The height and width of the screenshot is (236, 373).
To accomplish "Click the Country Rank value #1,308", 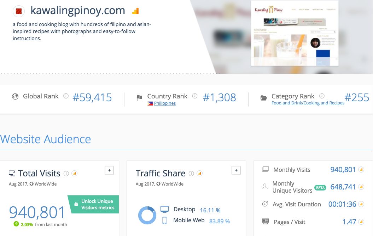I will click(x=219, y=98).
